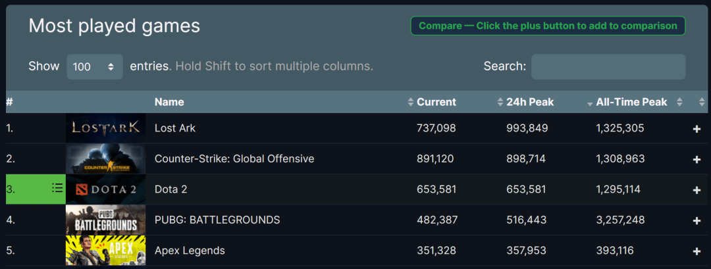Sort table by All-Time Peak column
This screenshot has height=269, width=711.
pos(631,102)
